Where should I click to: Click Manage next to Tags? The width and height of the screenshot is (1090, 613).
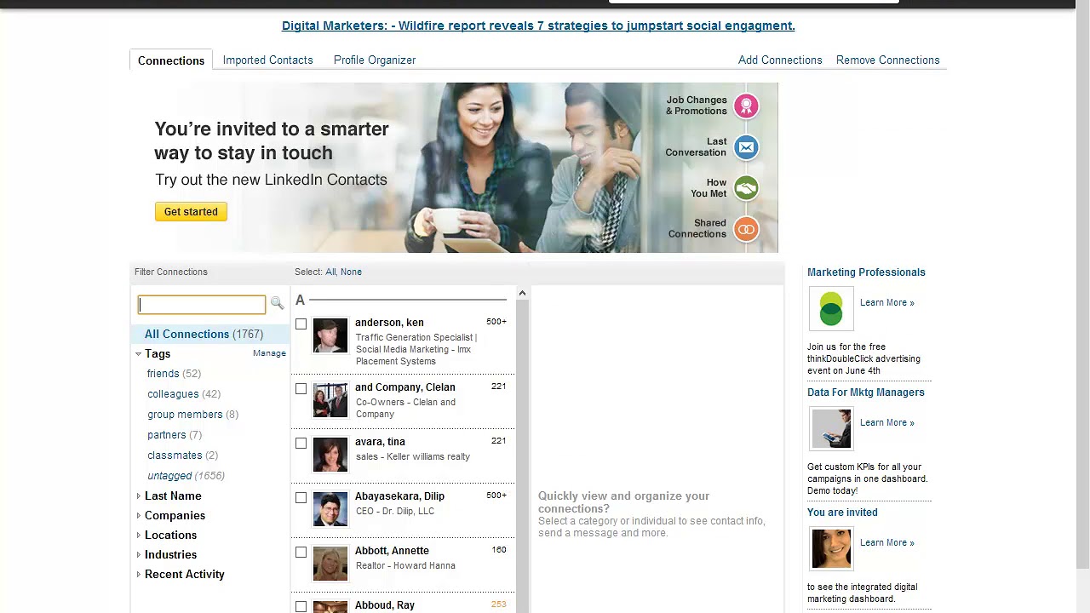[x=269, y=352]
